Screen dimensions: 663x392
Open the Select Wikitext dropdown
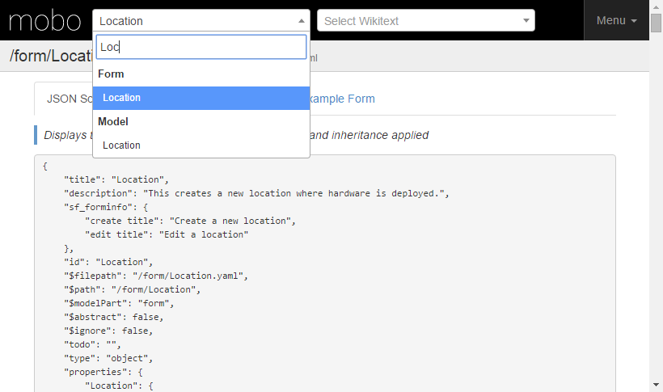[x=426, y=20]
